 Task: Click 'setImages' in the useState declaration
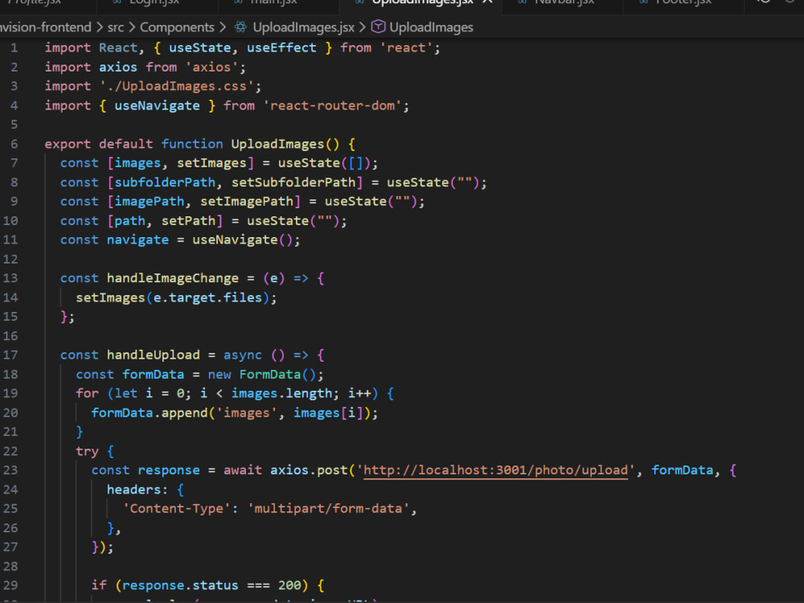pyautogui.click(x=211, y=163)
